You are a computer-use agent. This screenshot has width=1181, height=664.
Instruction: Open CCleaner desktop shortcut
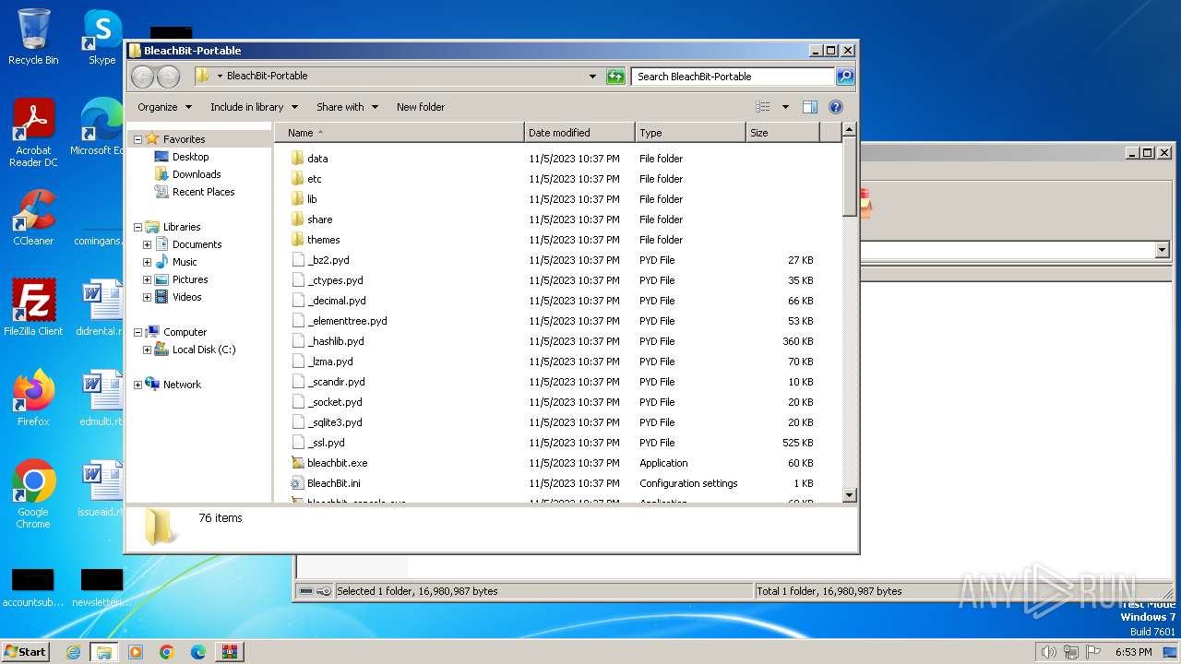tap(33, 218)
